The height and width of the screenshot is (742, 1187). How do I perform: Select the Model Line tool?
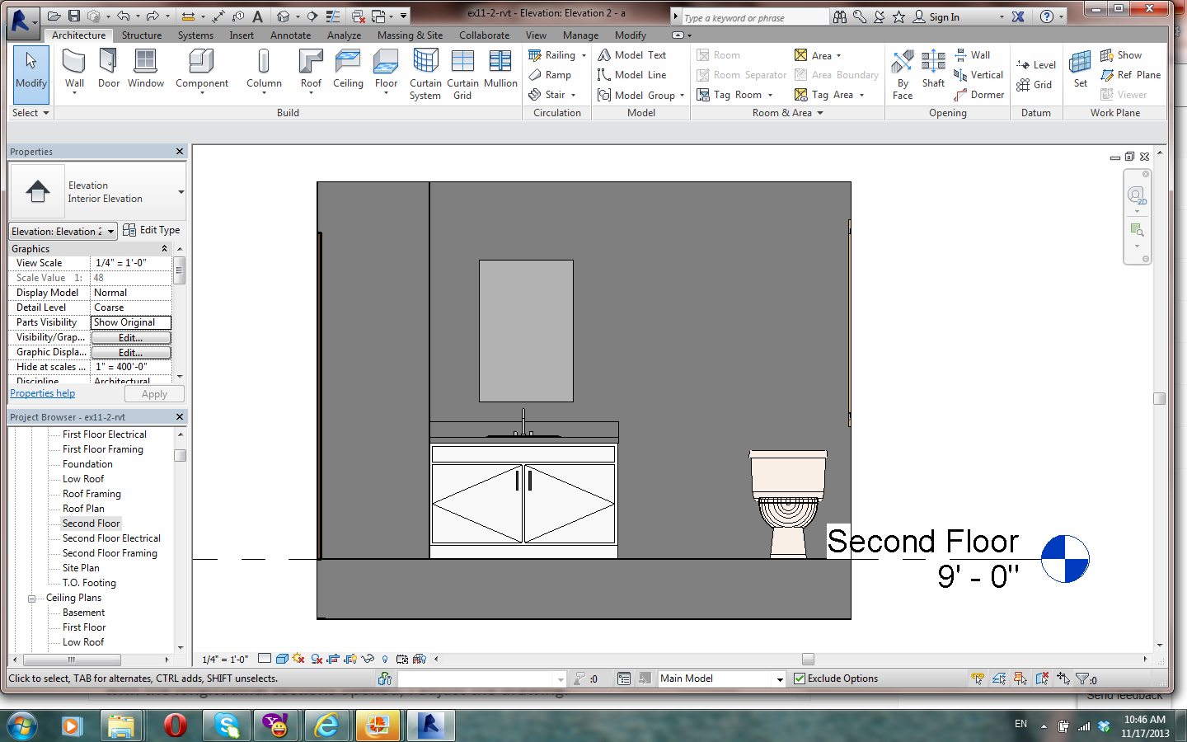point(632,75)
